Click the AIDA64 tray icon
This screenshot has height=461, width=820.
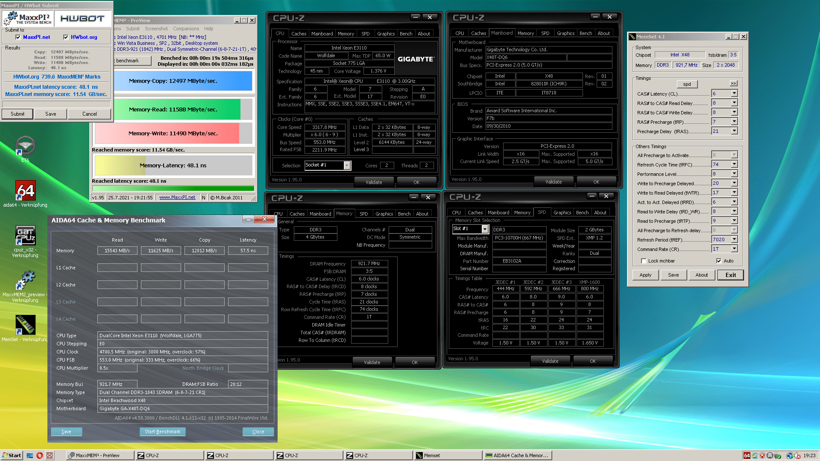click(747, 455)
